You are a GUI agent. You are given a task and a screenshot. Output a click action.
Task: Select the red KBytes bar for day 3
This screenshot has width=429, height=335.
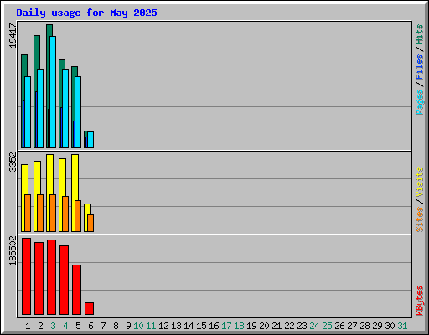pyautogui.click(x=51, y=277)
